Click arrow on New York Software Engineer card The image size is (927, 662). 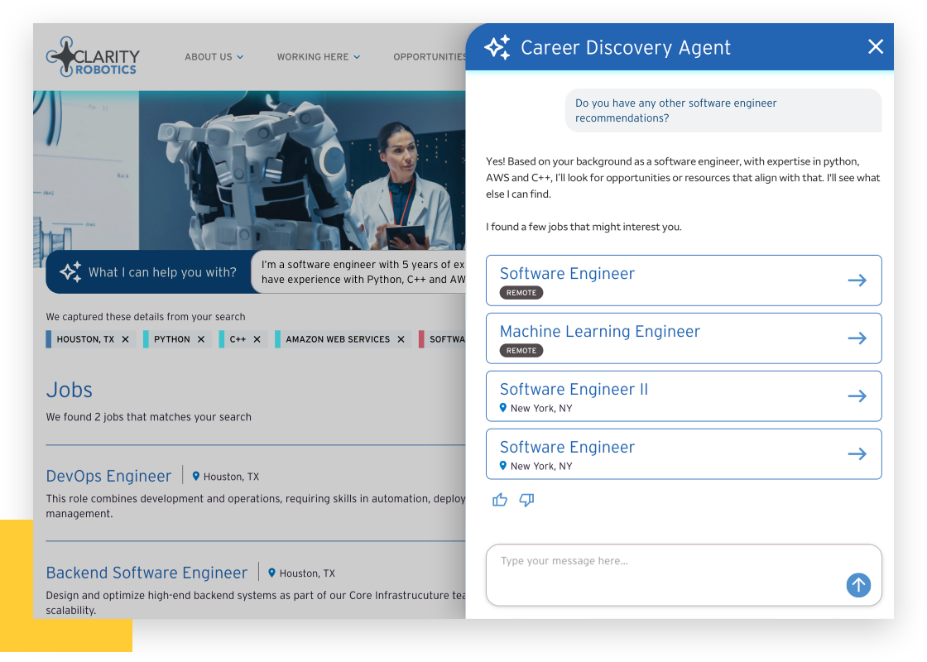coord(857,454)
